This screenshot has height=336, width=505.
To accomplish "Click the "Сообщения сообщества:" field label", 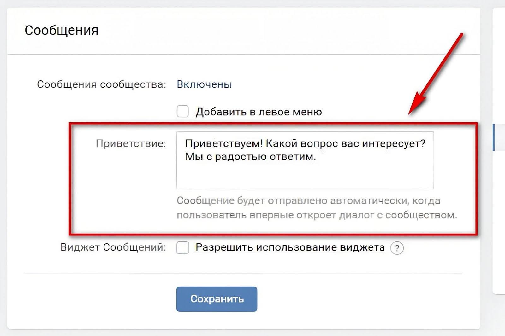I will (101, 84).
